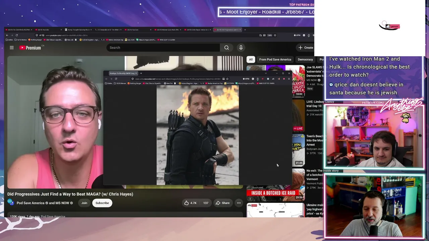The image size is (429, 241).
Task: Open the Clair Obscur bookmark in Hawkeye window
Action: click(x=153, y=83)
